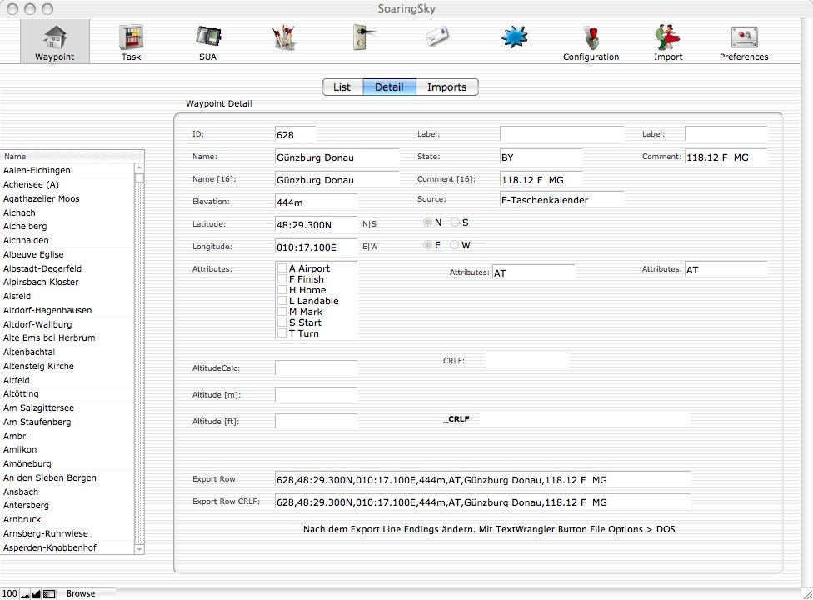Open the Task cabinet icon

tap(131, 37)
